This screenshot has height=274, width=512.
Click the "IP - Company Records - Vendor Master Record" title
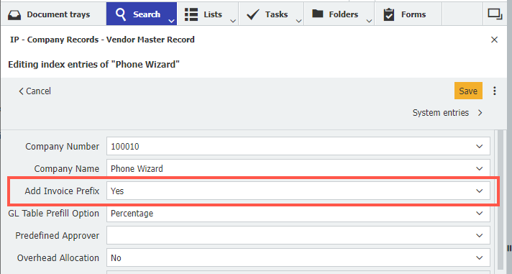102,40
